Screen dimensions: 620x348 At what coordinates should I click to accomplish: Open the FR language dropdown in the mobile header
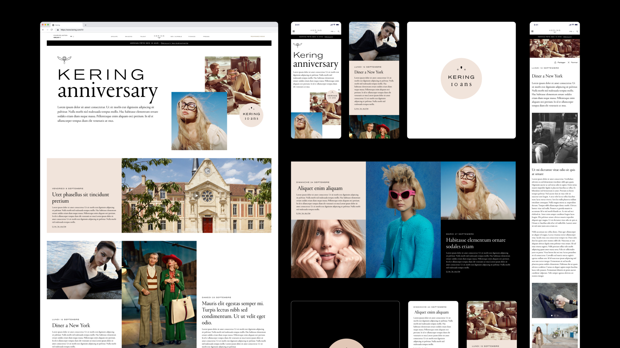point(332,32)
